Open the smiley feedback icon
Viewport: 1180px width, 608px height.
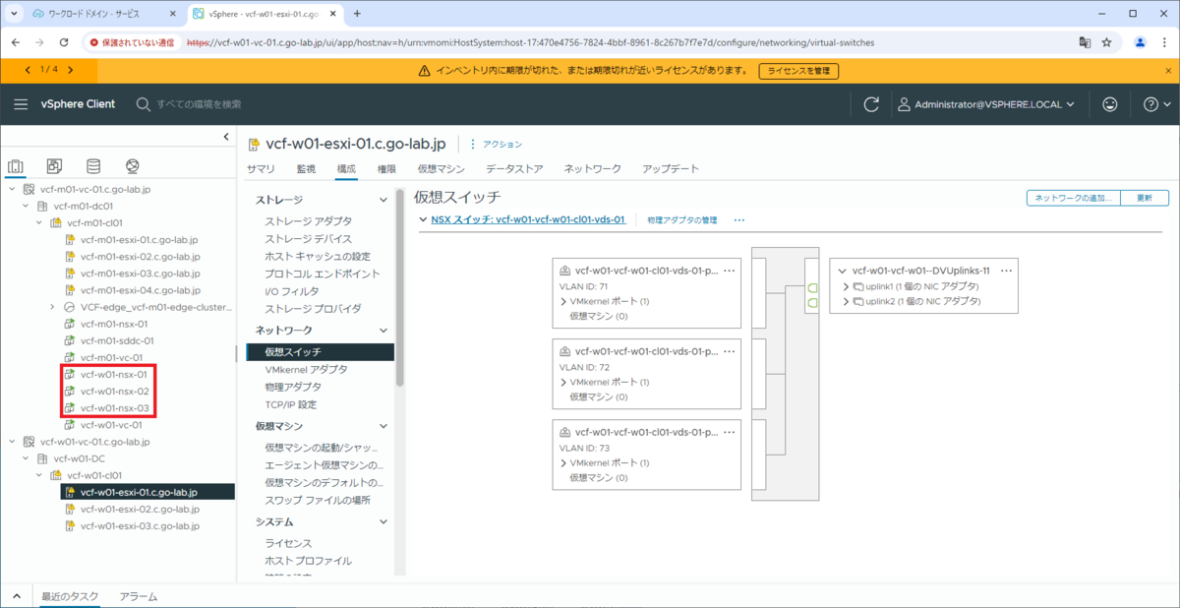[x=1110, y=104]
